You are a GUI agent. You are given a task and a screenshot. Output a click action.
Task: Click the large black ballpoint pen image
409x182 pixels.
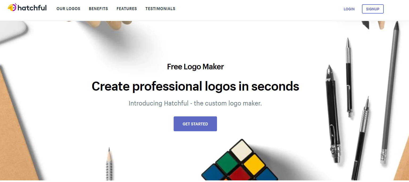[x=333, y=114]
